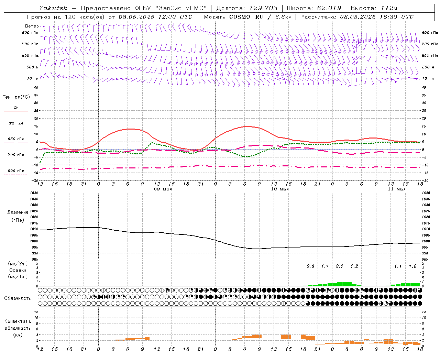
Task: Click the "1040" tick on the left pressure axis
Action: click(x=34, y=193)
